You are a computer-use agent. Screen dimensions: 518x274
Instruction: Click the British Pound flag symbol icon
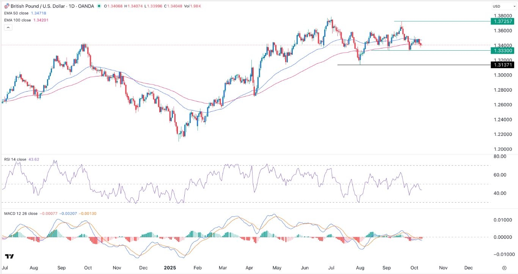(x=6, y=6)
